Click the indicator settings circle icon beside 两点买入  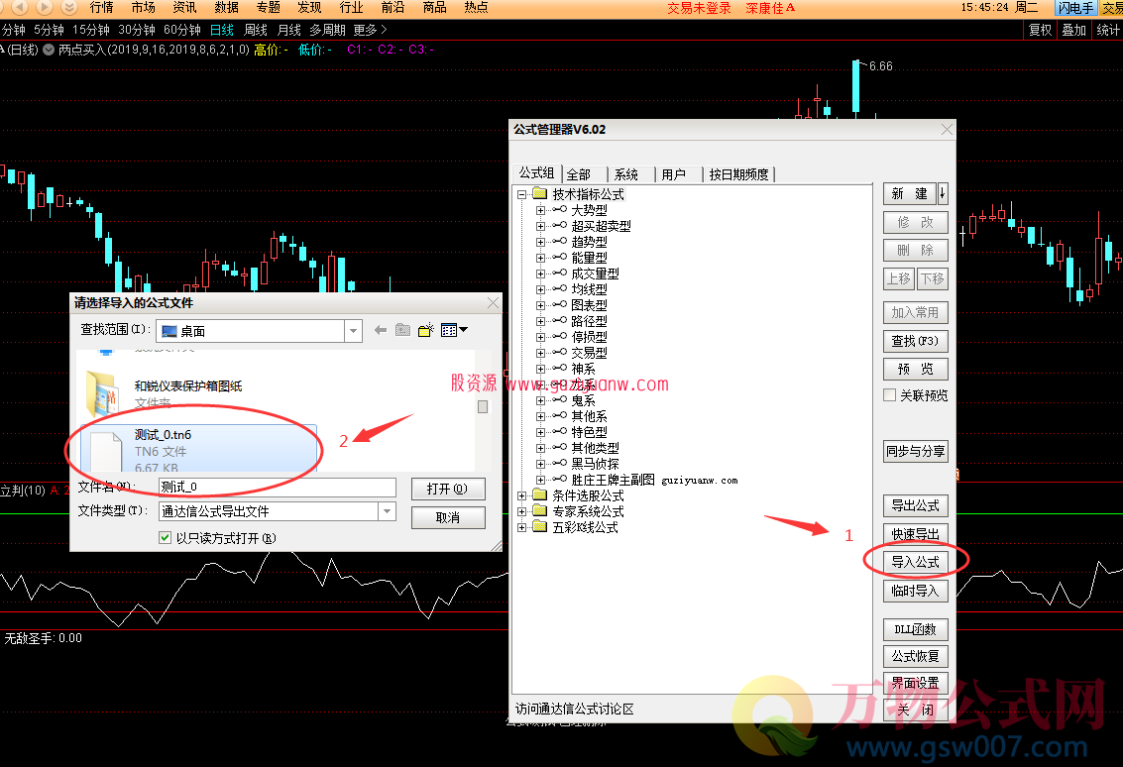click(49, 49)
